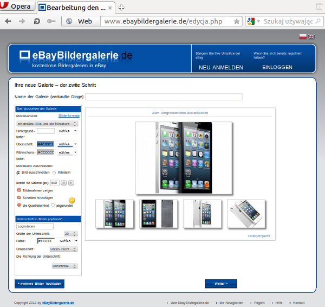Click the Logindaten caption text field
This screenshot has width=325, height=307.
(35, 227)
